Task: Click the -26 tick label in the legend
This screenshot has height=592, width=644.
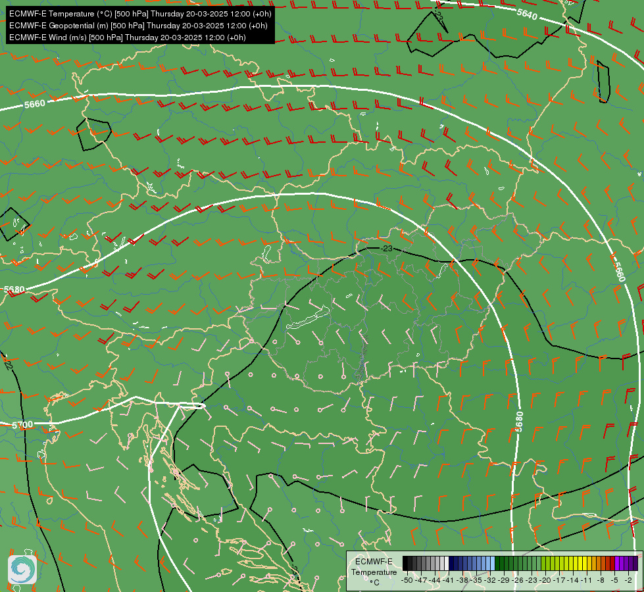Action: click(518, 580)
